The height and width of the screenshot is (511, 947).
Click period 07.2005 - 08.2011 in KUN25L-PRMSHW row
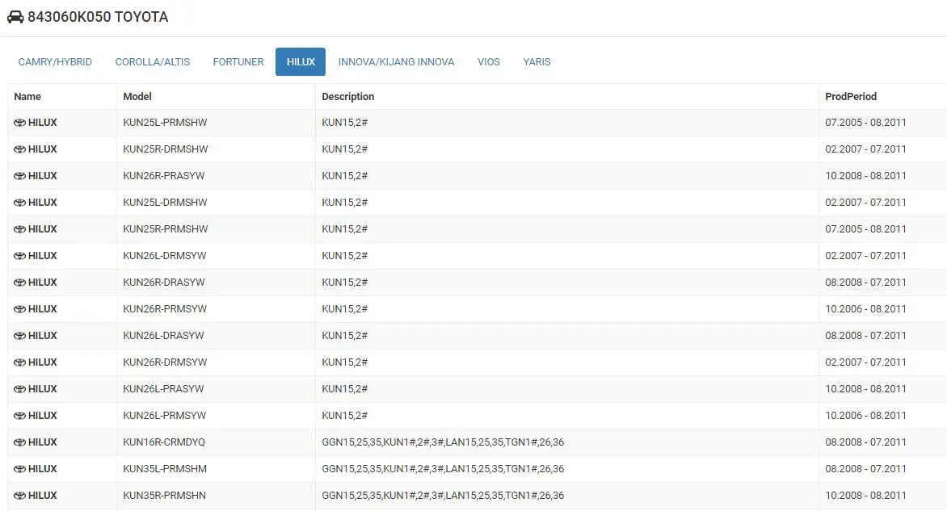pyautogui.click(x=865, y=123)
